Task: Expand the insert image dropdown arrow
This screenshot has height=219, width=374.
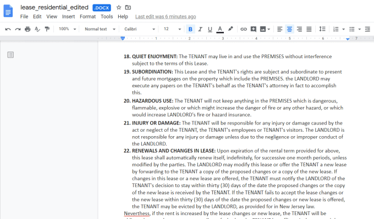Action: [x=269, y=29]
